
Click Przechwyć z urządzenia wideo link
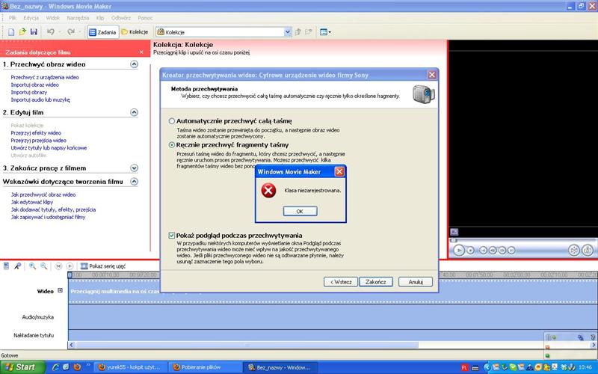pos(45,77)
